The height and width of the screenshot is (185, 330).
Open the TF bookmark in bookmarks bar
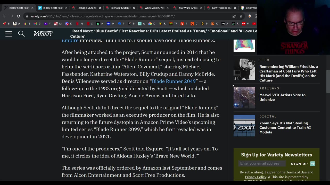(173, 24)
